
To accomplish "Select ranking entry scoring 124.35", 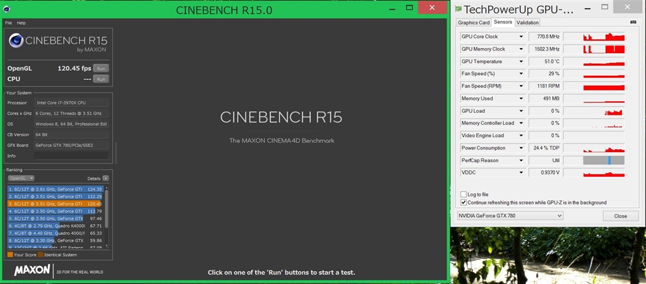I will click(56, 189).
